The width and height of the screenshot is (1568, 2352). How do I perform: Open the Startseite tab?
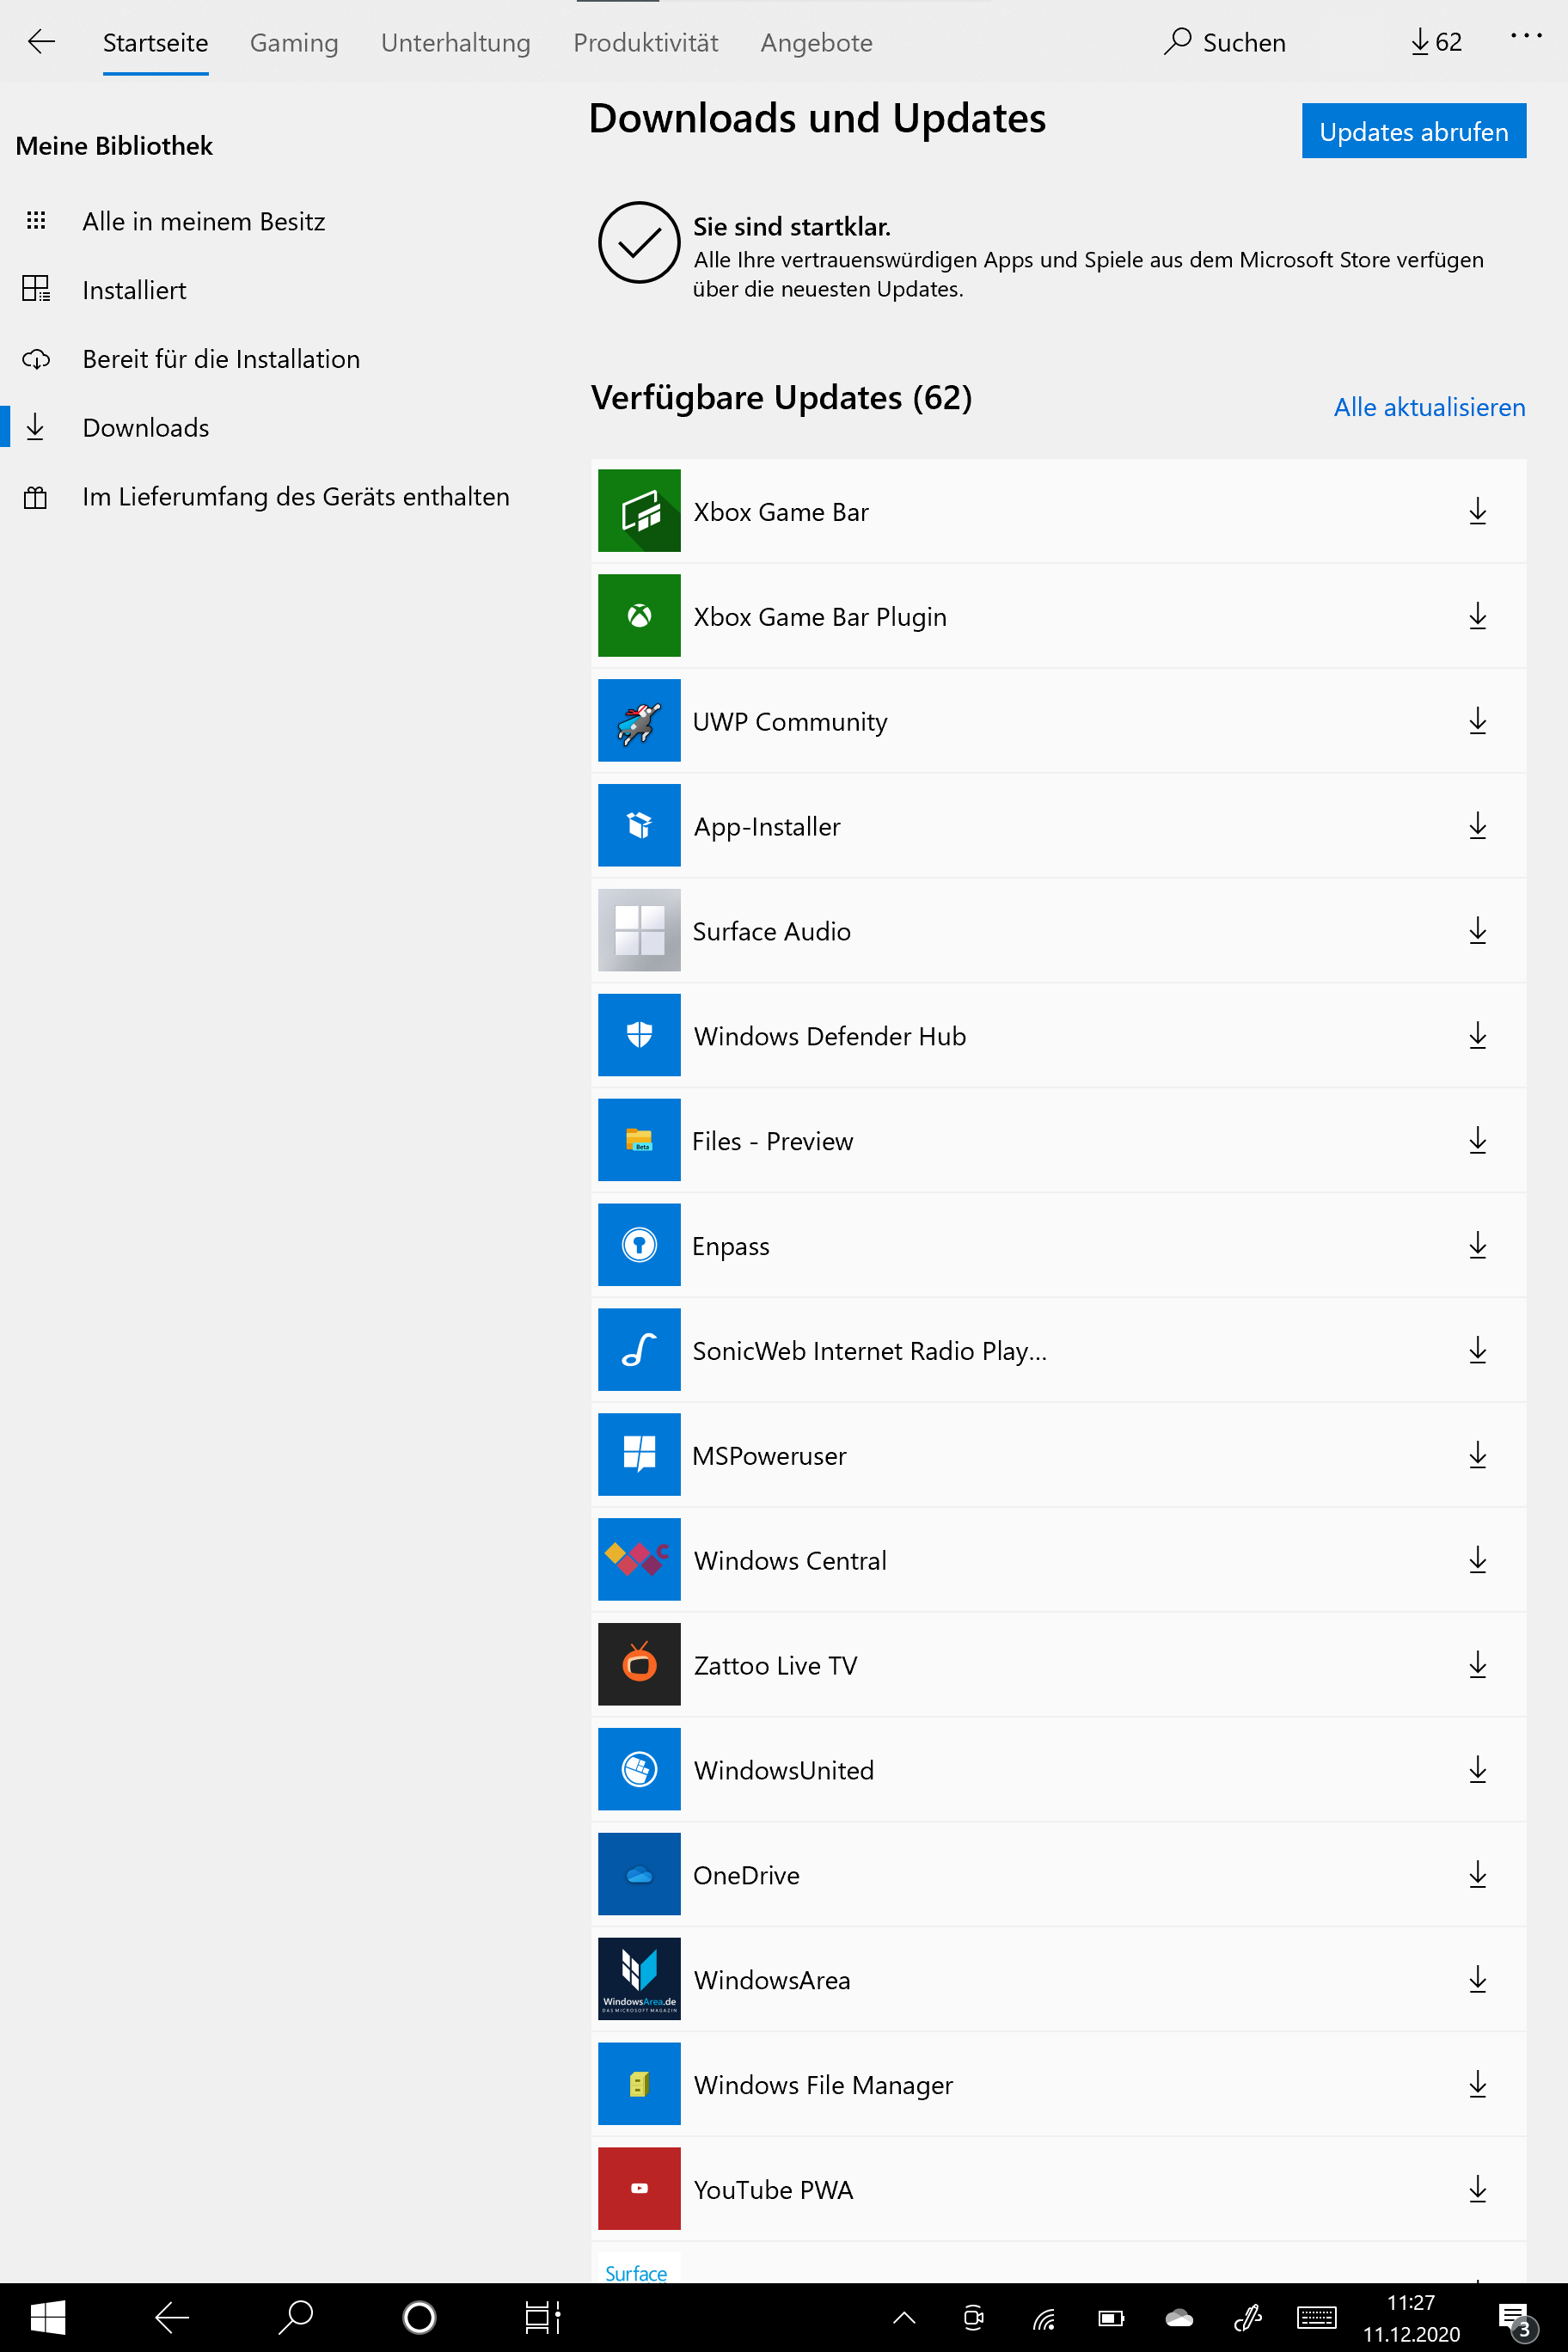coord(155,42)
